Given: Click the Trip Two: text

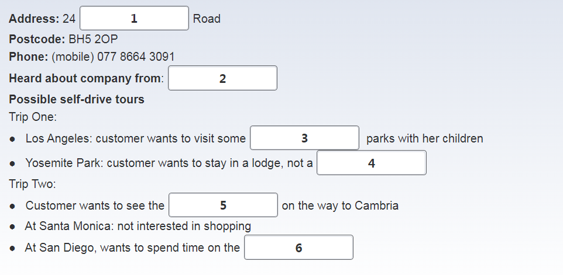Looking at the screenshot, I should (32, 184).
